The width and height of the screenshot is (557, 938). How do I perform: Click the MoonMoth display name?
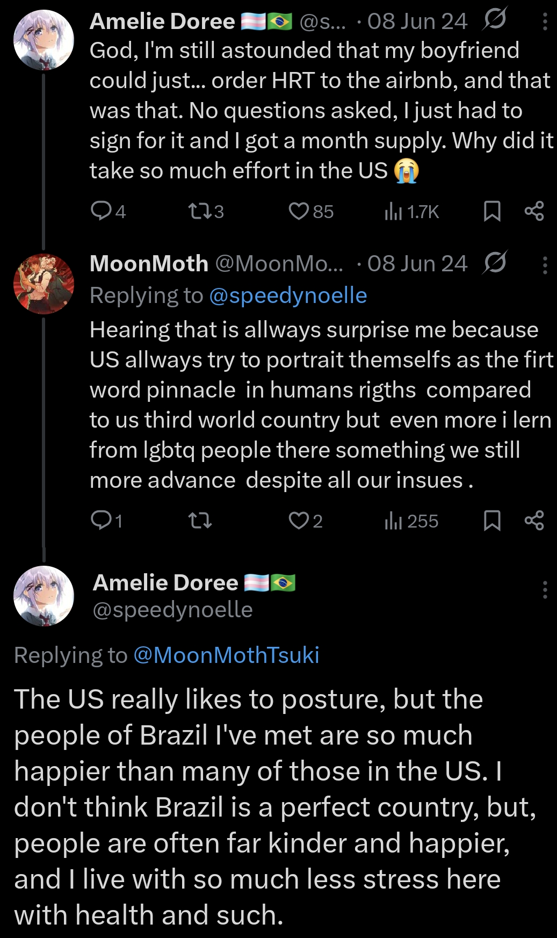(x=149, y=264)
